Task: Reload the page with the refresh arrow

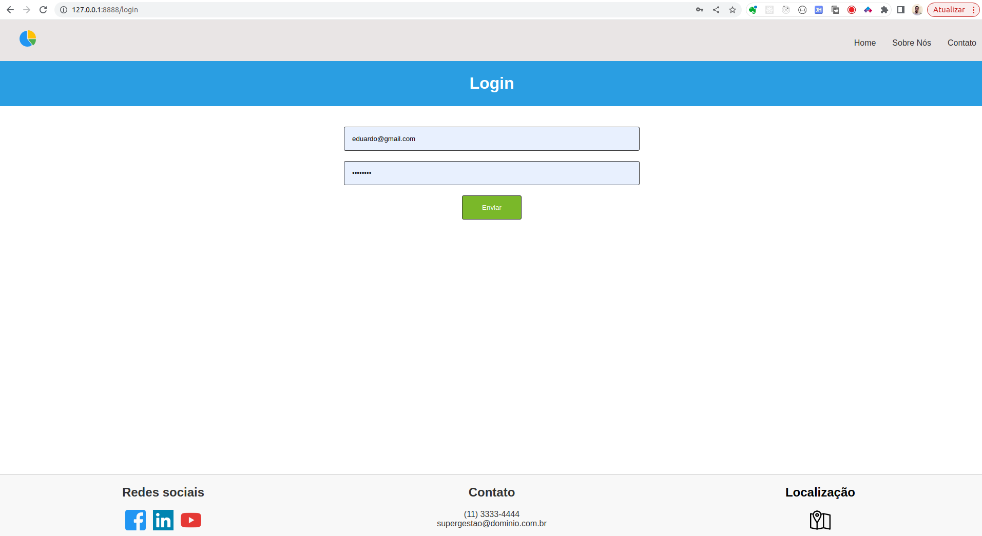Action: 43,9
